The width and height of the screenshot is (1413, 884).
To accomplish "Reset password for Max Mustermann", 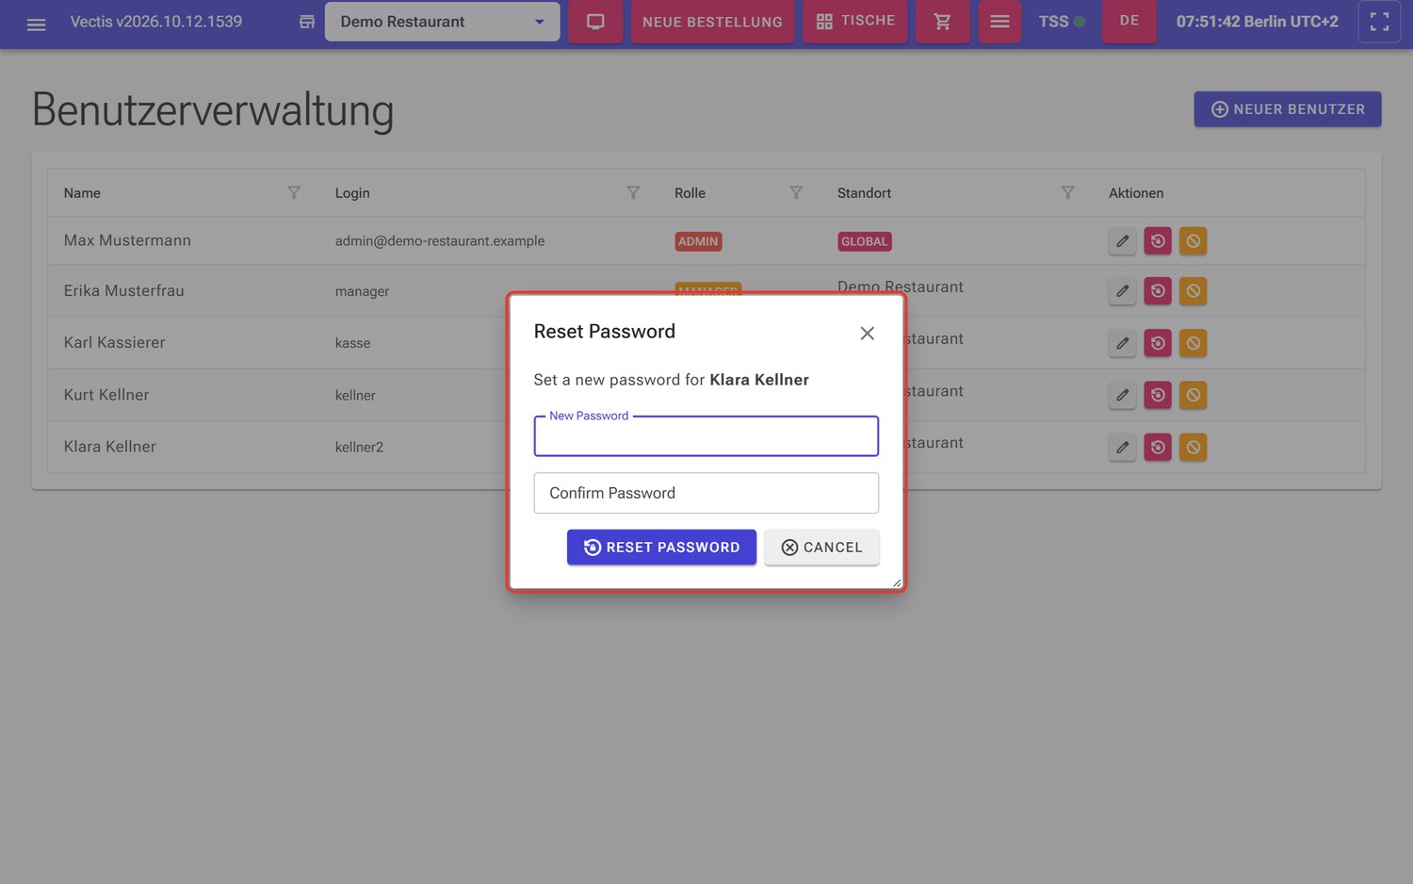I will click(1158, 241).
